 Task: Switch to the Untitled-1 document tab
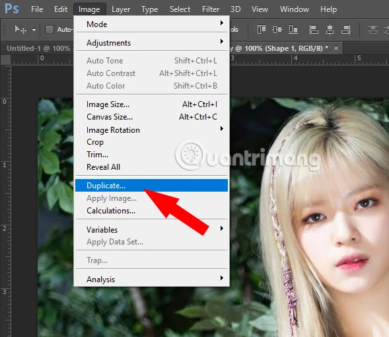click(38, 48)
